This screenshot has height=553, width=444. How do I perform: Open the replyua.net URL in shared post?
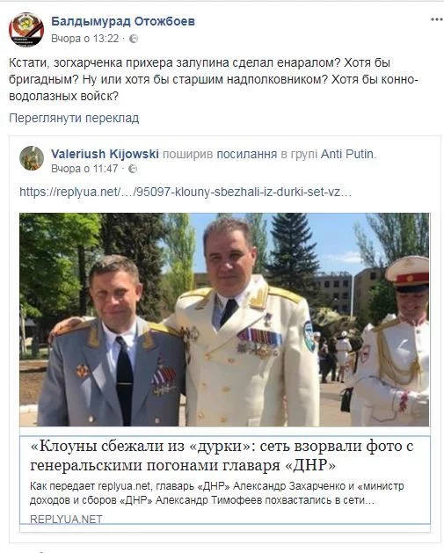click(186, 192)
